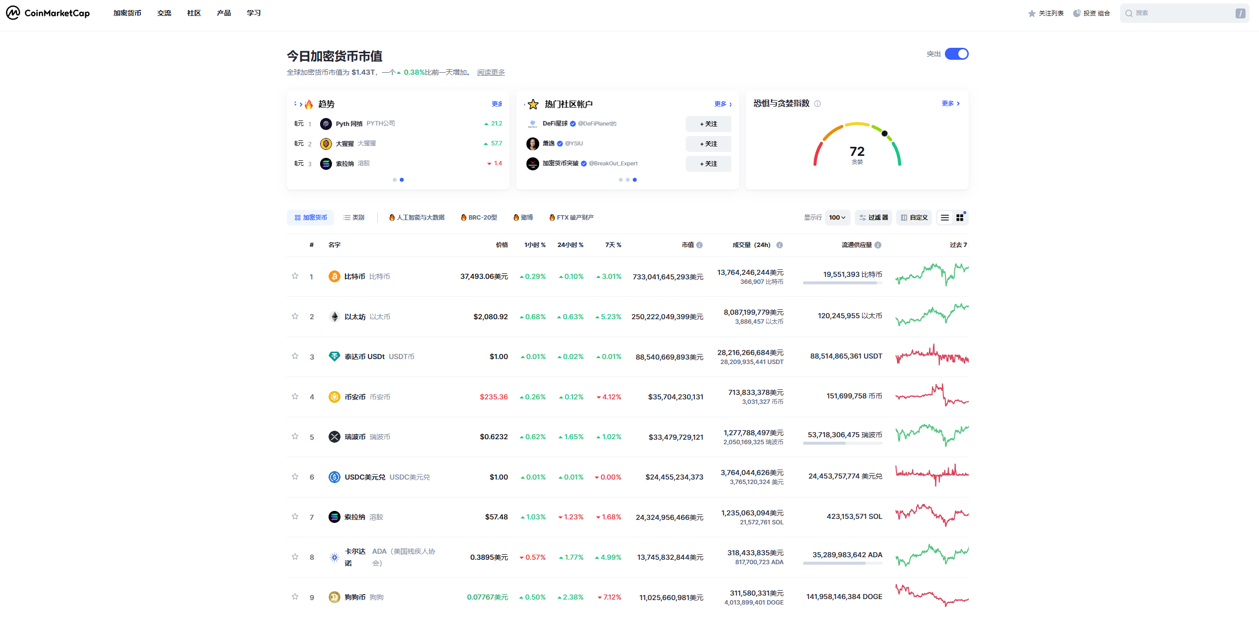
Task: Switch to grid view icon
Action: pyautogui.click(x=960, y=218)
